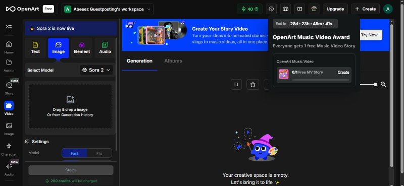The image size is (404, 186).
Task: Click the Free MV Story thumbnail
Action: (x=284, y=74)
